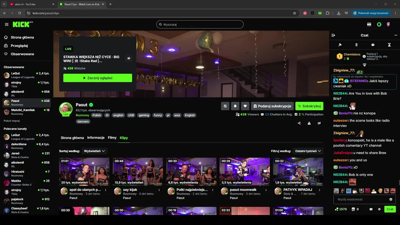This screenshot has width=400, height=225.
Task: Click the Subskrybuj button
Action: point(309,106)
